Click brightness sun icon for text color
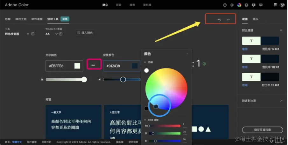 coord(42,79)
